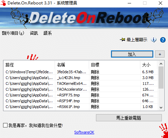Open the 資訊 menu
The width and height of the screenshot is (168, 138).
[34, 33]
